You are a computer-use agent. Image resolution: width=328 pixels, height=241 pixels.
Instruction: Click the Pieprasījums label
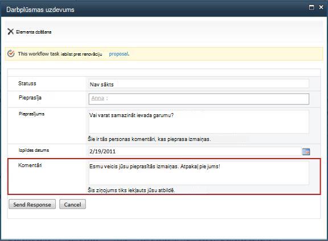[x=31, y=114]
